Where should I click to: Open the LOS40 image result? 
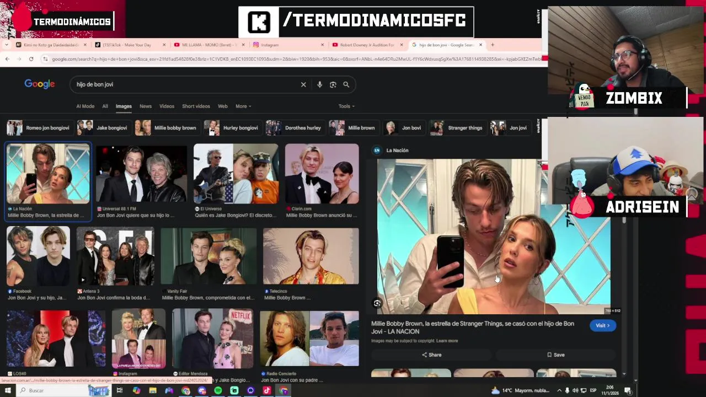[x=56, y=339]
